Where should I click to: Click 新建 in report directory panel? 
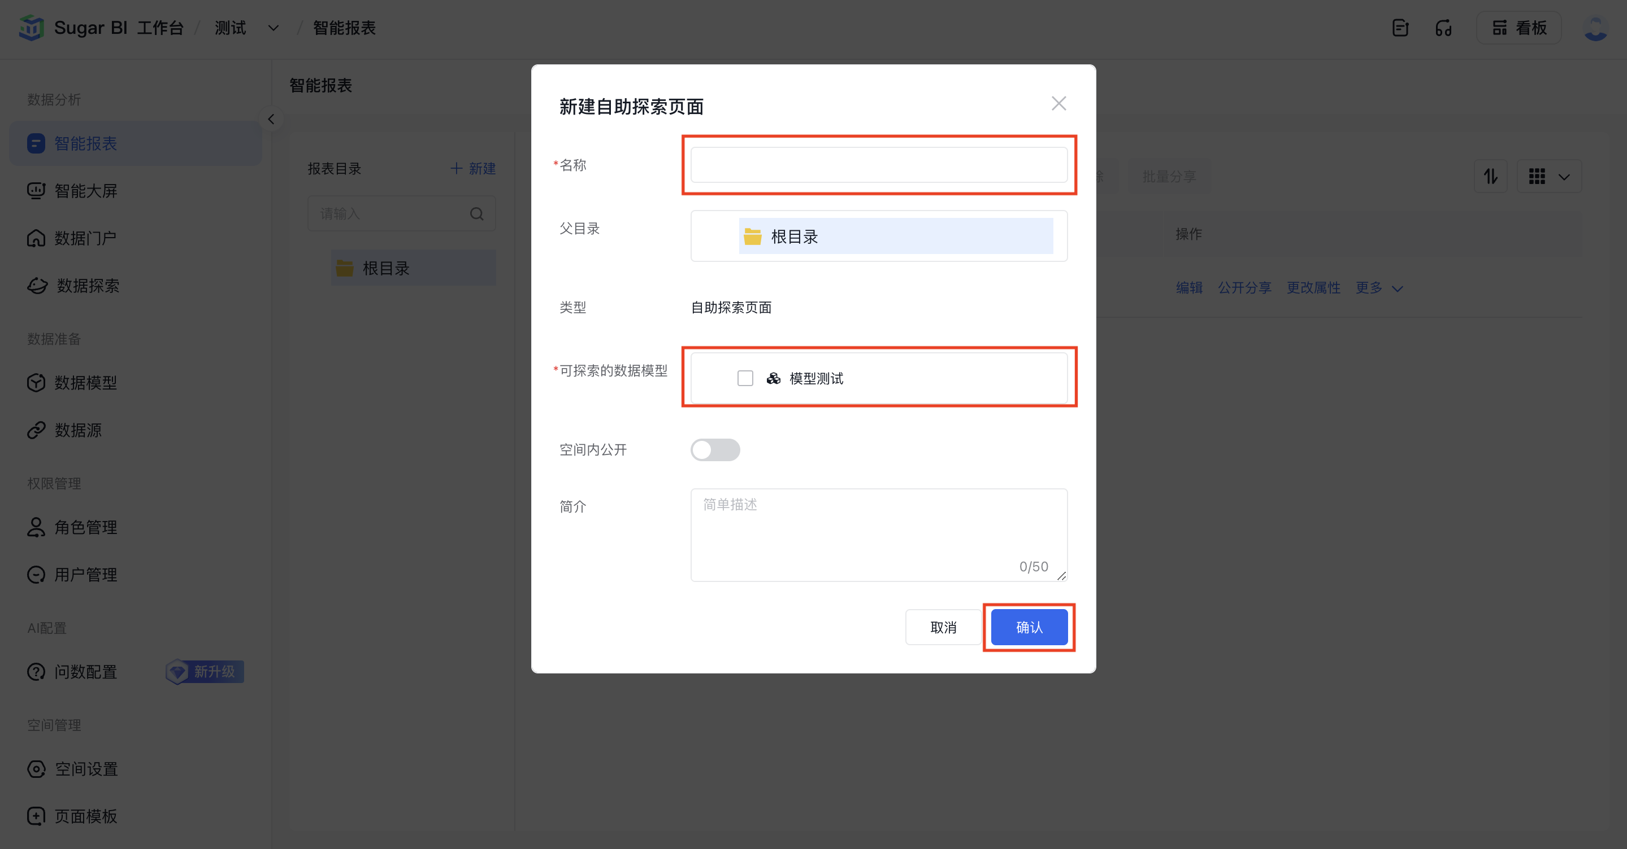[x=473, y=168]
